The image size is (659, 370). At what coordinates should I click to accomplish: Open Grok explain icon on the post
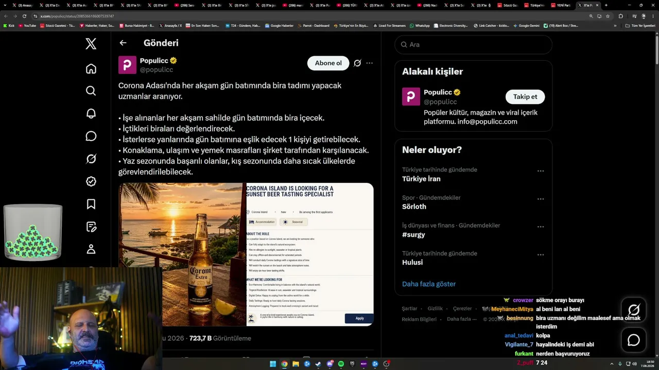point(357,63)
